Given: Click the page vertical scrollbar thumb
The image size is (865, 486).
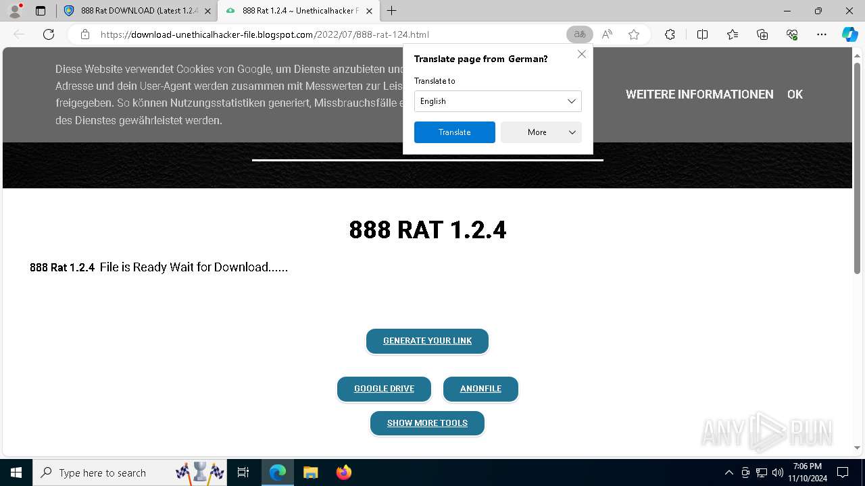Looking at the screenshot, I should click(x=857, y=167).
